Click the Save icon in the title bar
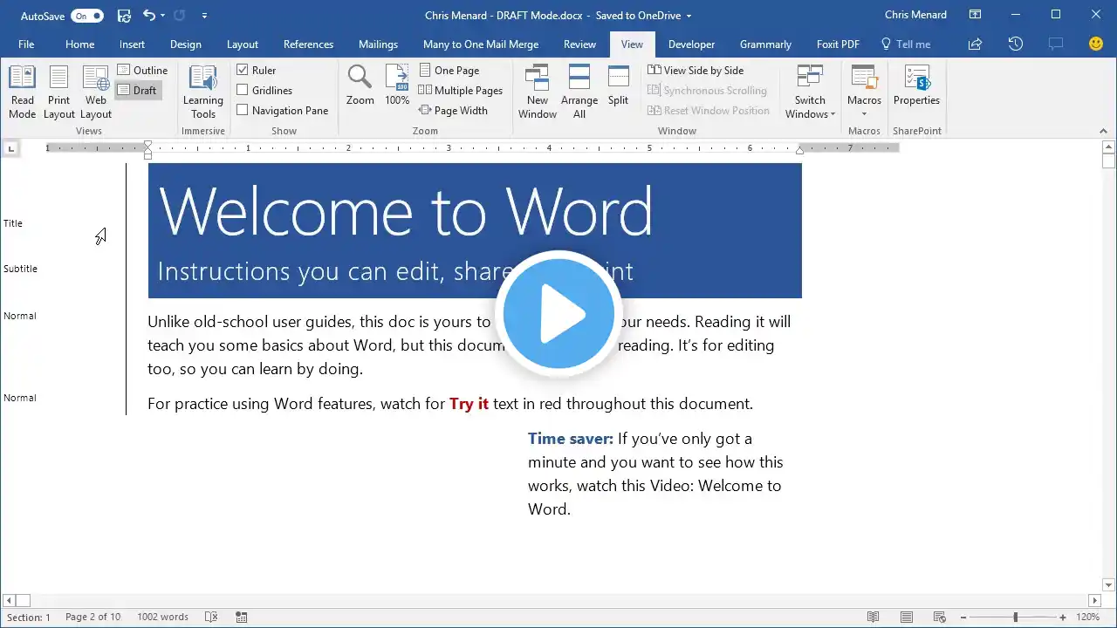 coord(124,16)
